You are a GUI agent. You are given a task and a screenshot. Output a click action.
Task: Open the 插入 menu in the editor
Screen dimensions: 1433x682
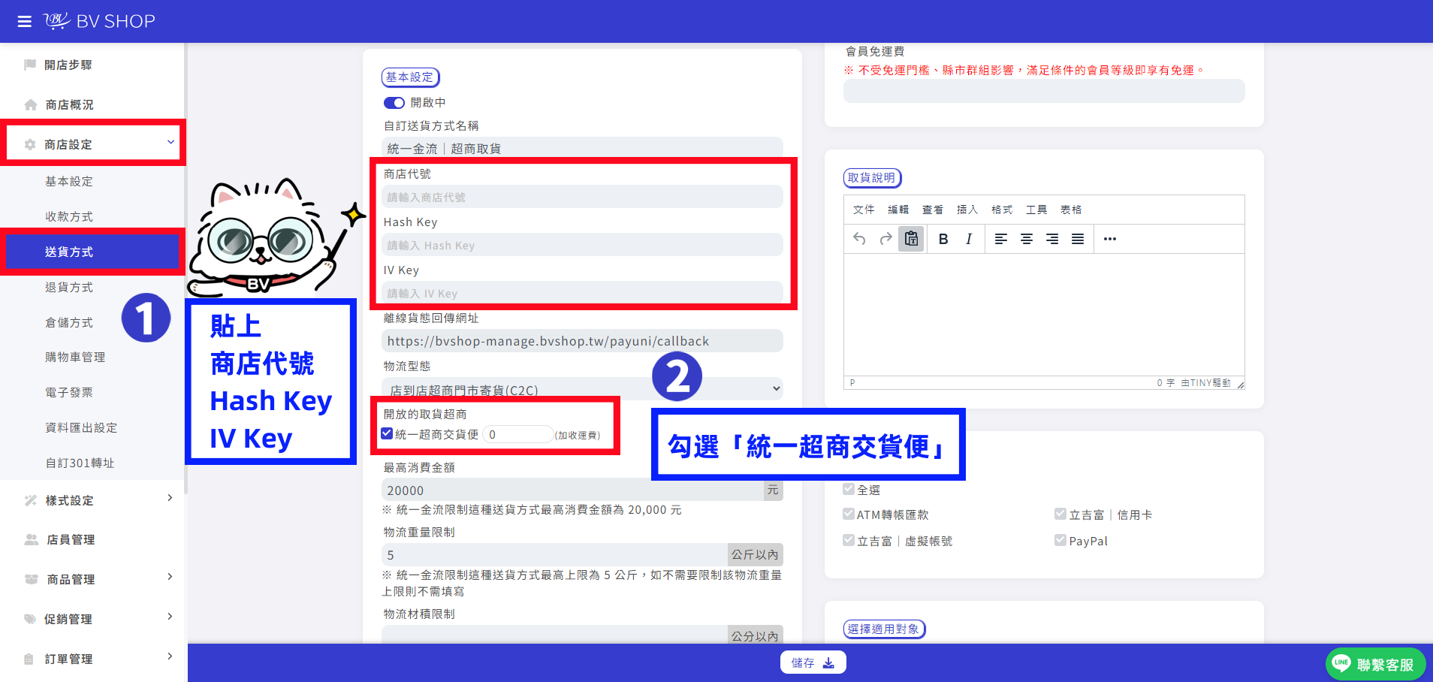coord(967,210)
